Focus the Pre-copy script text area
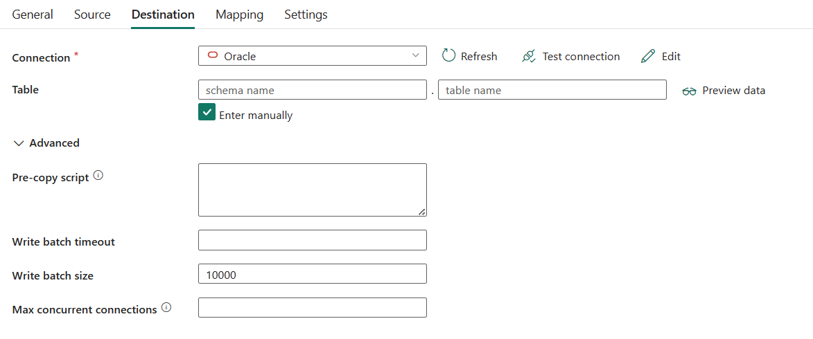 tap(312, 190)
